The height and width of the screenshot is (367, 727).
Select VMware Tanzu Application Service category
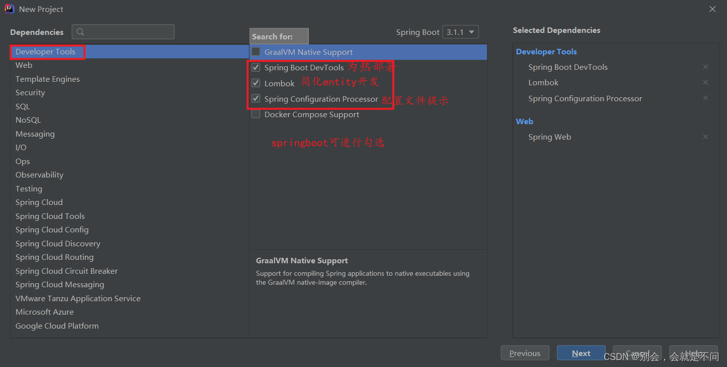pos(129,298)
